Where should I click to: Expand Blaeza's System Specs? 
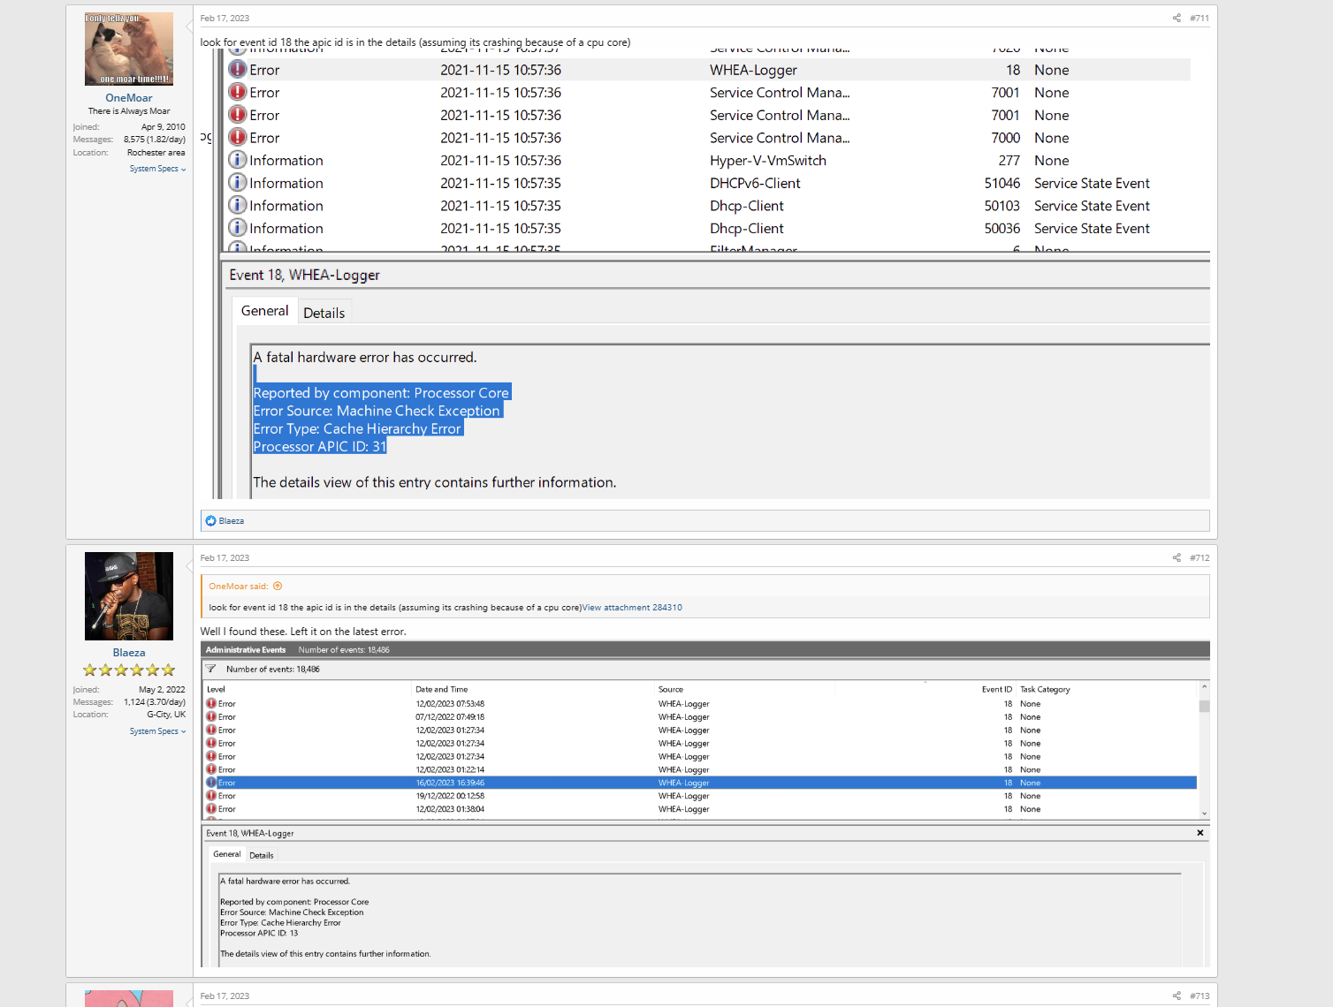click(157, 731)
